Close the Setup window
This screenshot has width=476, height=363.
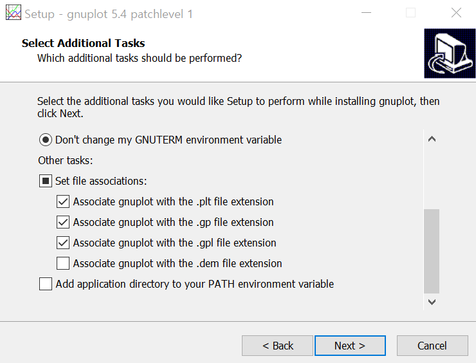(456, 13)
